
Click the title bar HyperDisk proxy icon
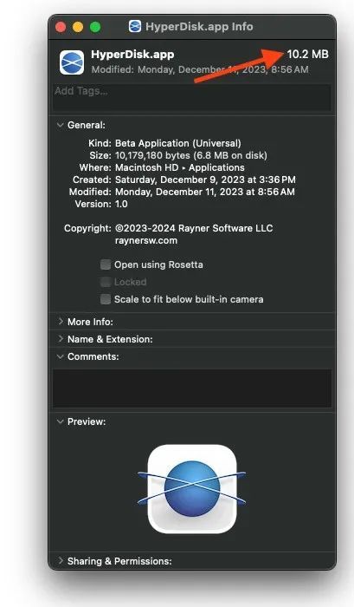pyautogui.click(x=135, y=26)
